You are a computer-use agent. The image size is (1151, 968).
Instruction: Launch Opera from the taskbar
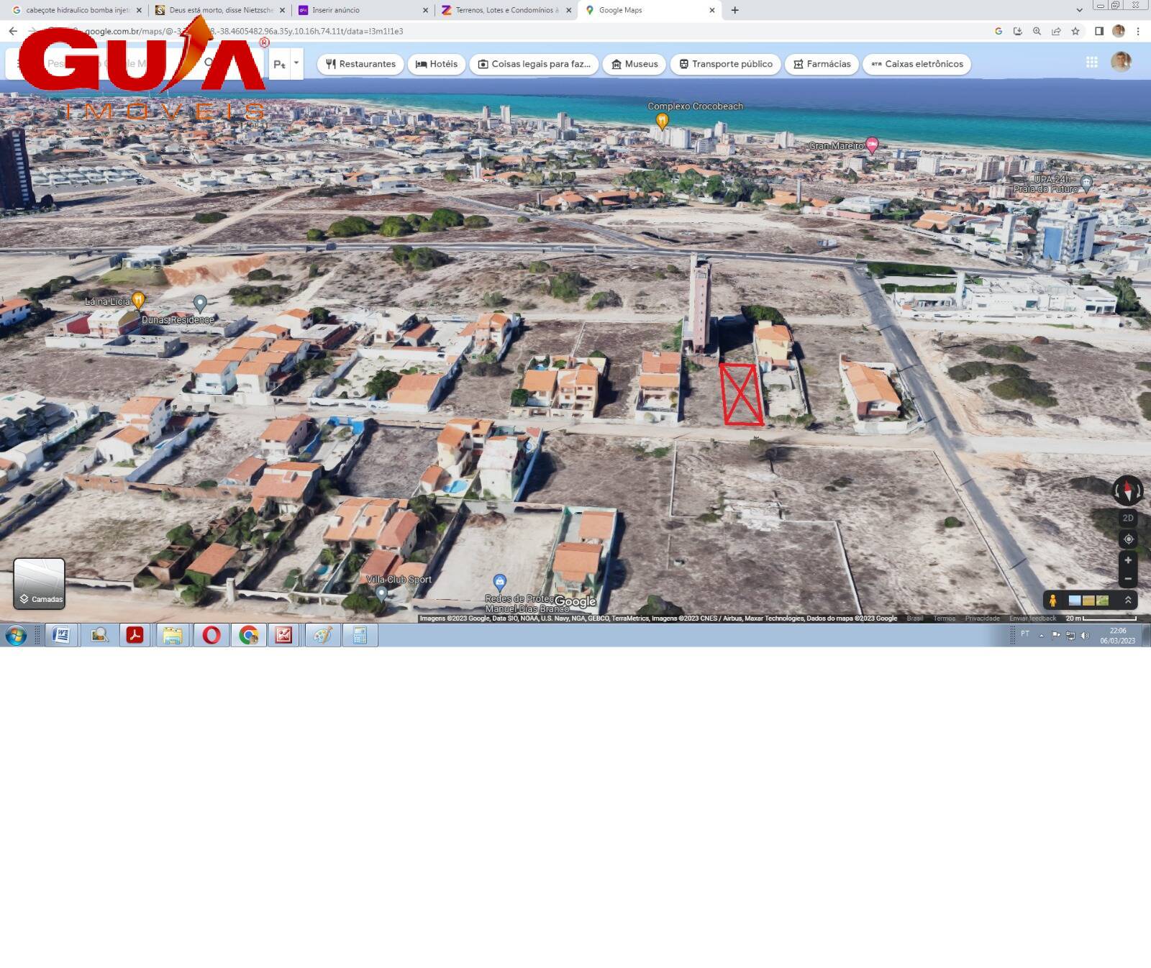[x=211, y=635]
